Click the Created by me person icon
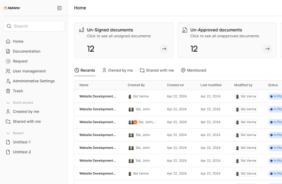 (x=8, y=111)
